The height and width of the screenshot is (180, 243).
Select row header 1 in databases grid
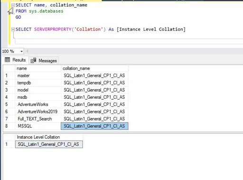coord(9,76)
